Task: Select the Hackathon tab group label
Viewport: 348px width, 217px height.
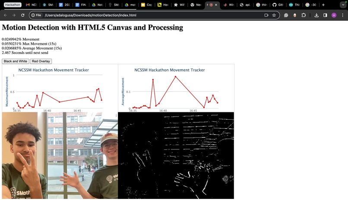Action: pos(13,5)
